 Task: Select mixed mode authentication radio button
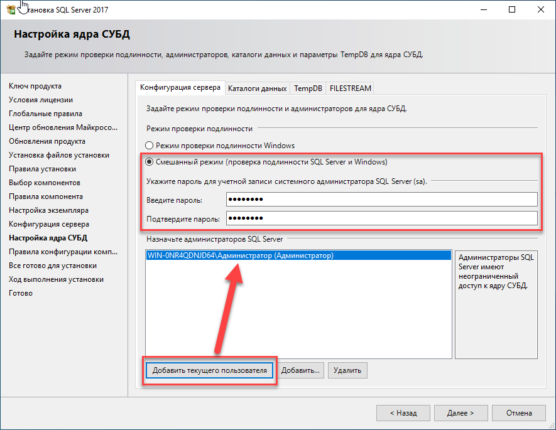point(150,162)
